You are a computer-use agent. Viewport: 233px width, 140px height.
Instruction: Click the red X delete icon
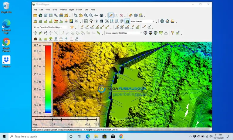pyautogui.click(x=121, y=15)
